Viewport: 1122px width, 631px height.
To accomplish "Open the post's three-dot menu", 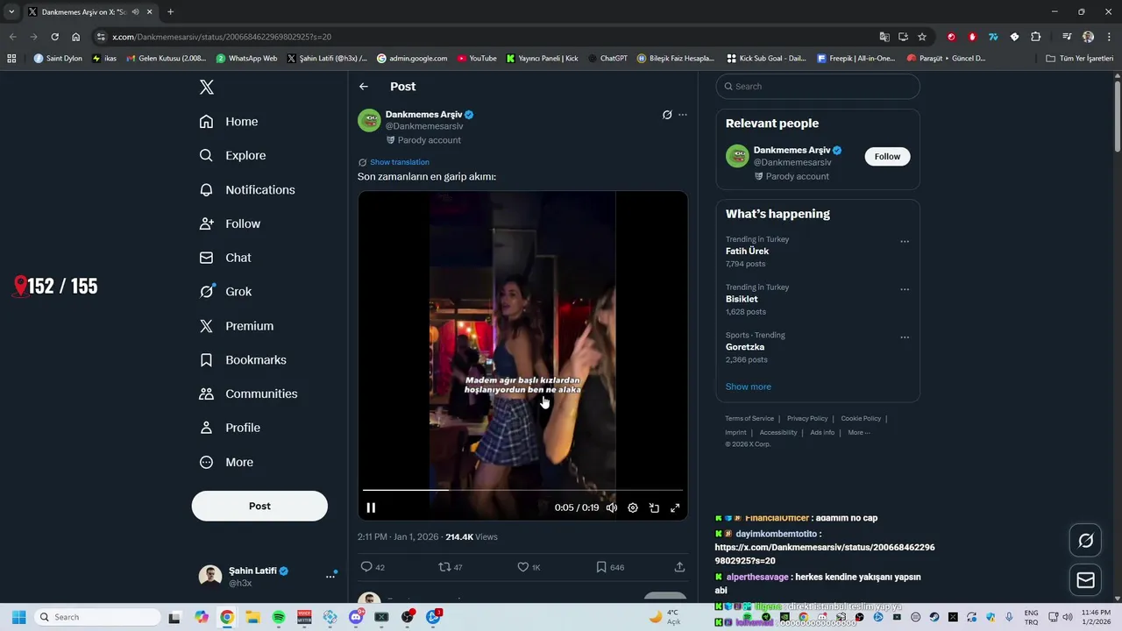I will [x=683, y=115].
